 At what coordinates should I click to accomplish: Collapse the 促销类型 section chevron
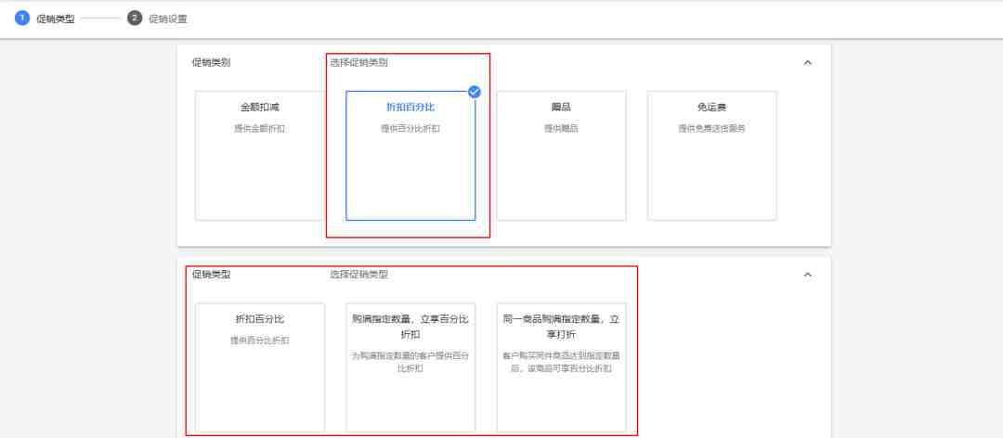point(807,275)
